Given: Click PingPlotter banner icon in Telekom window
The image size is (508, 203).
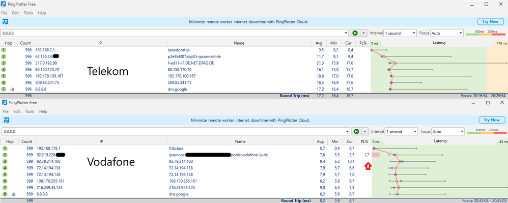Looking at the screenshot, I should click(5, 22).
